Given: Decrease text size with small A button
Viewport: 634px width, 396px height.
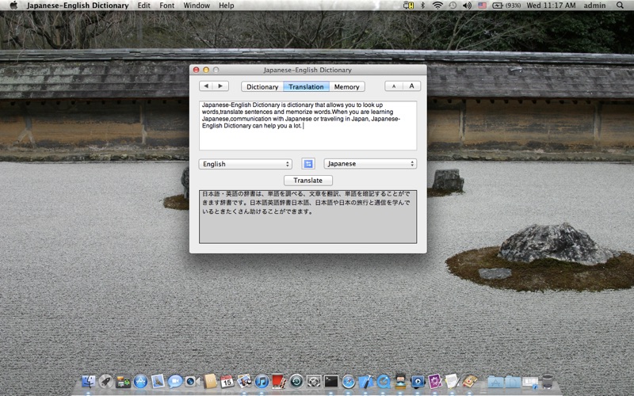Looking at the screenshot, I should [394, 86].
